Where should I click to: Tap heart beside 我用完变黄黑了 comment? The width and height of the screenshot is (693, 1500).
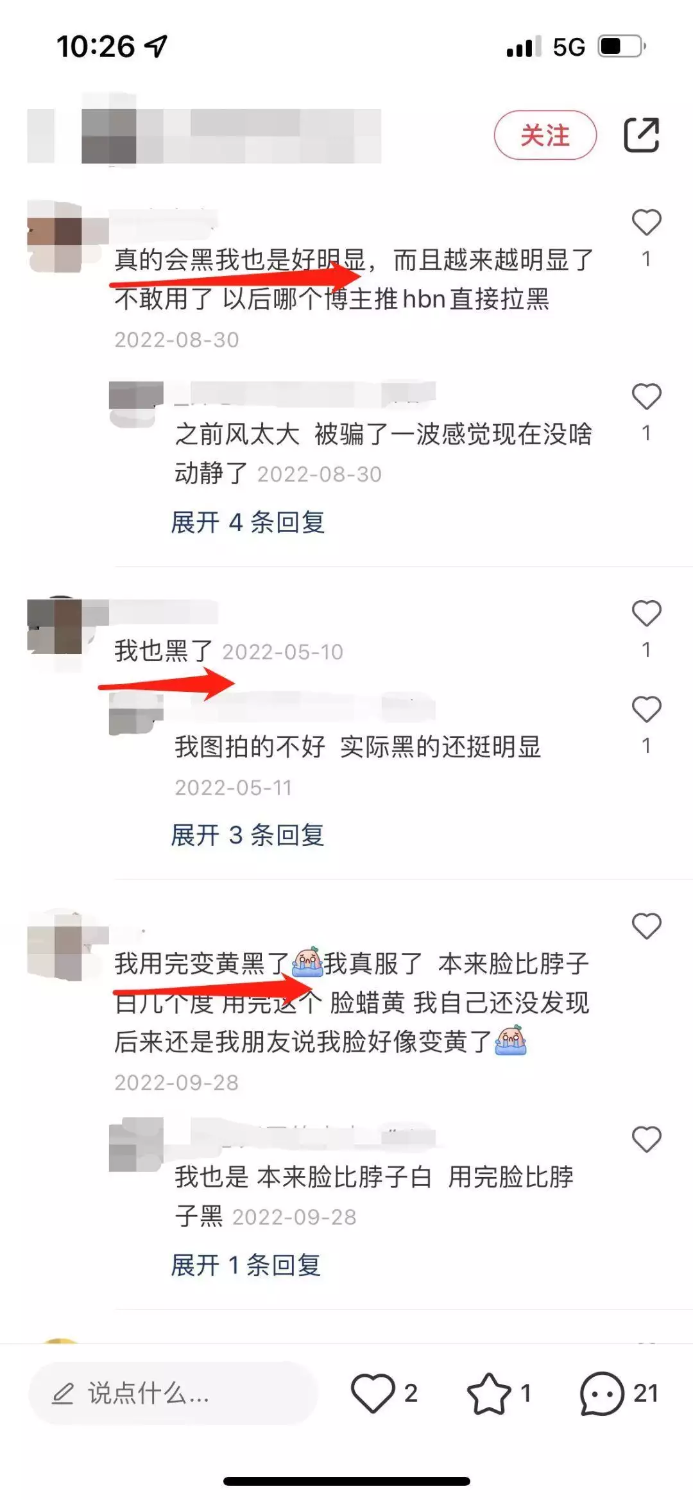646,926
